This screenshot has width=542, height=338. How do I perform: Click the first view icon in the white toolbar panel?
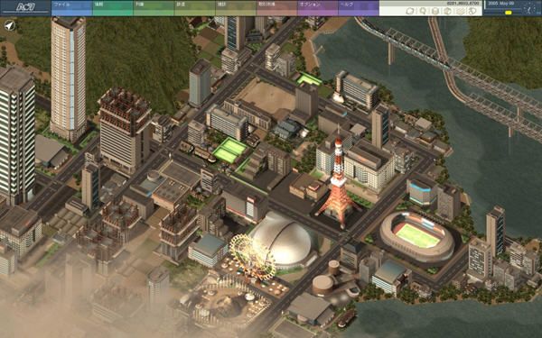pos(410,11)
